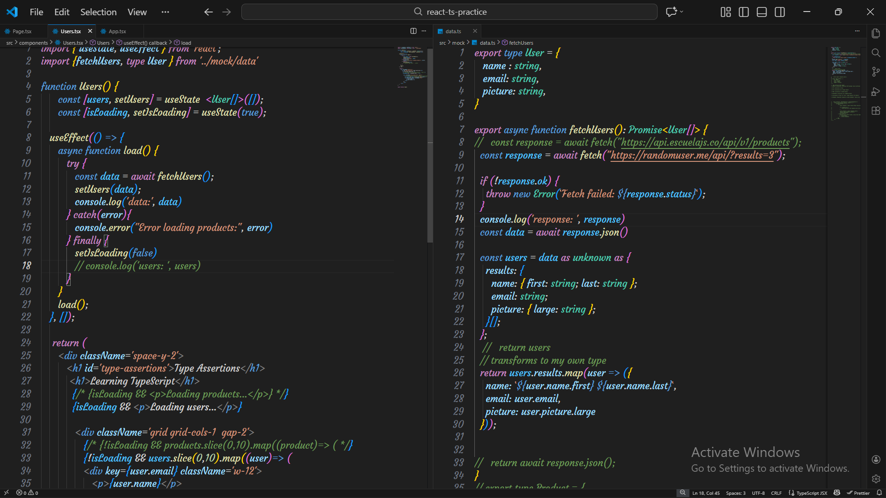Click the Split Editor Right icon

point(413,31)
